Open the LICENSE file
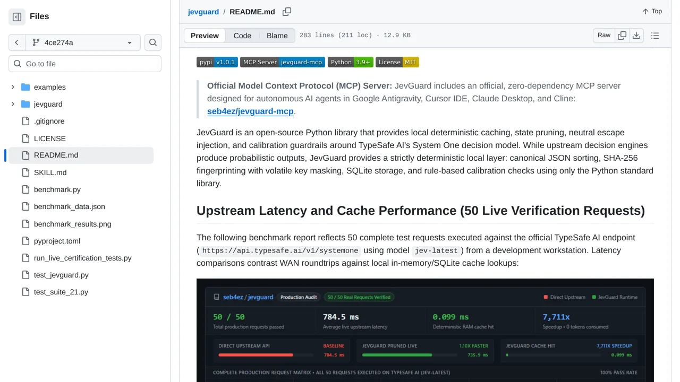The image size is (680, 382). tap(50, 138)
